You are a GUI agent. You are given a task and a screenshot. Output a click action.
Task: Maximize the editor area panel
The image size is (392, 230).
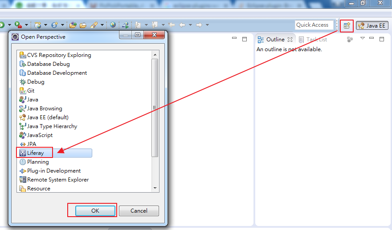(x=245, y=39)
